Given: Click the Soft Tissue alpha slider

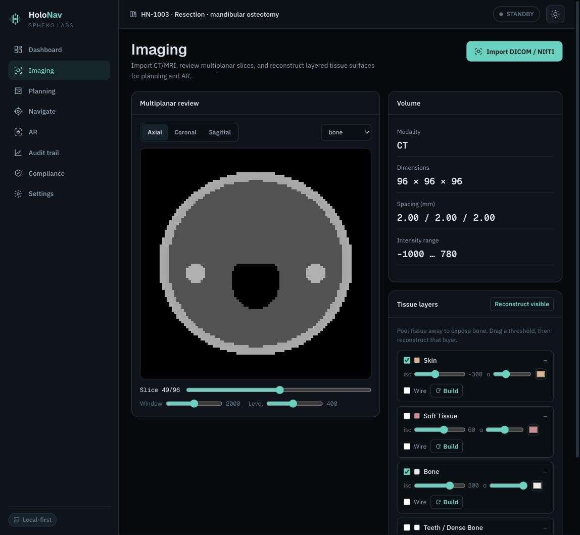Looking at the screenshot, I should 505,429.
